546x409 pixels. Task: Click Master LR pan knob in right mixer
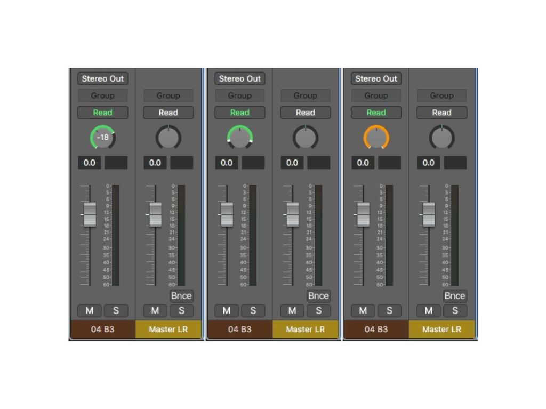coord(441,137)
